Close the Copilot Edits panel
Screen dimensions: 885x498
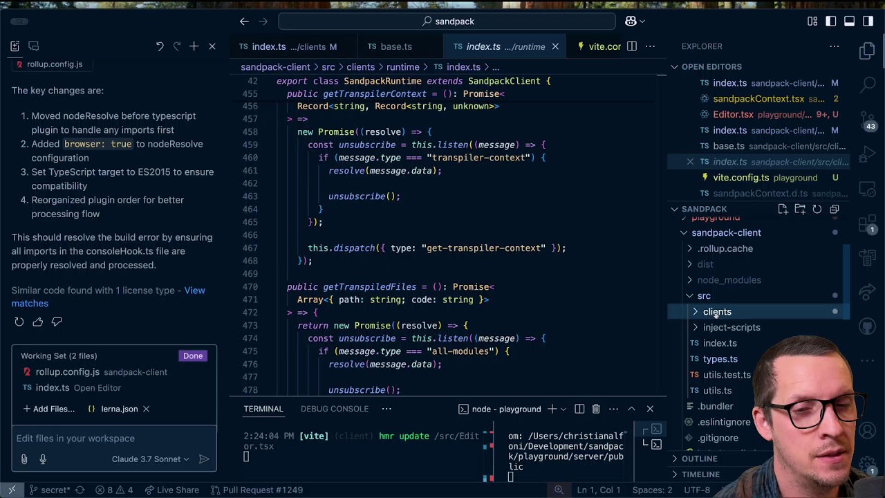pos(212,46)
